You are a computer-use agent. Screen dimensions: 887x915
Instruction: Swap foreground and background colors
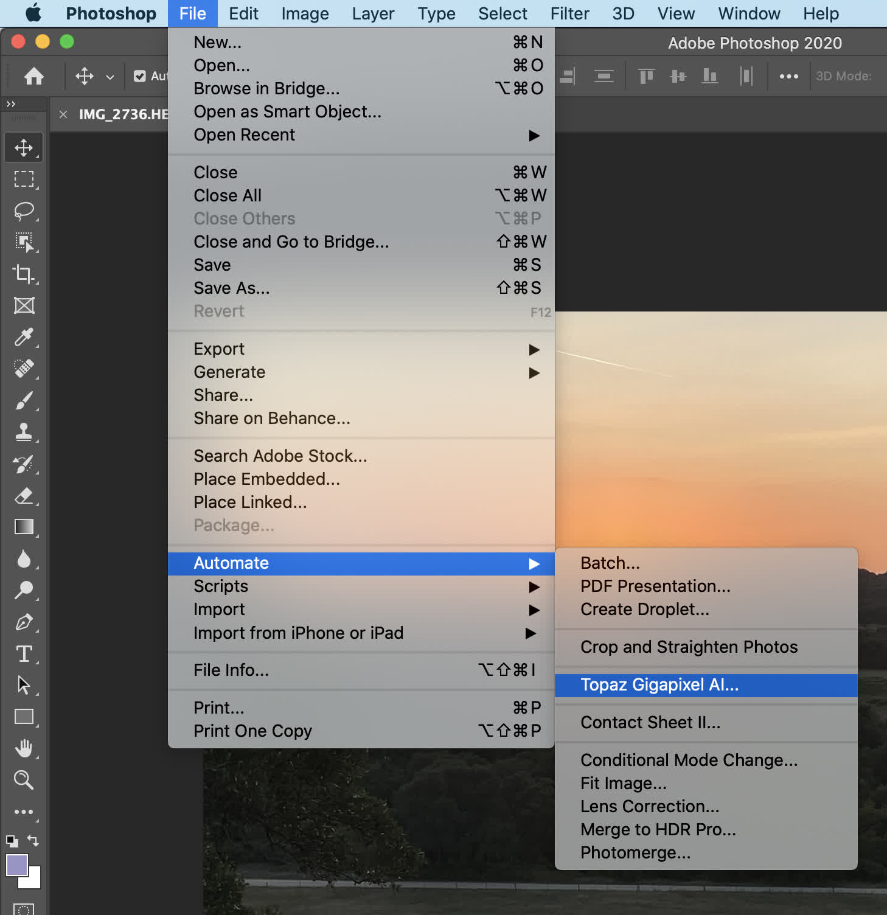[33, 841]
